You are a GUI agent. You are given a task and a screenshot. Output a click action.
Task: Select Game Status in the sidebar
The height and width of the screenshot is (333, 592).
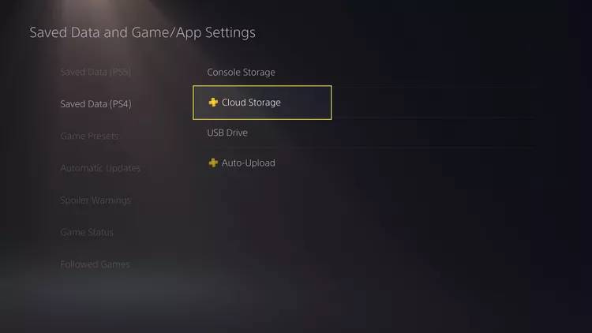point(87,232)
